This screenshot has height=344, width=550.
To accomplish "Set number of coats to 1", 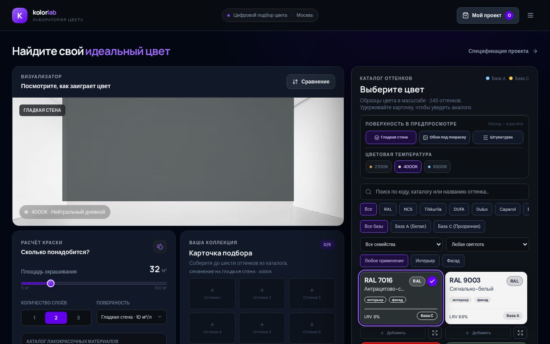I will point(34,318).
